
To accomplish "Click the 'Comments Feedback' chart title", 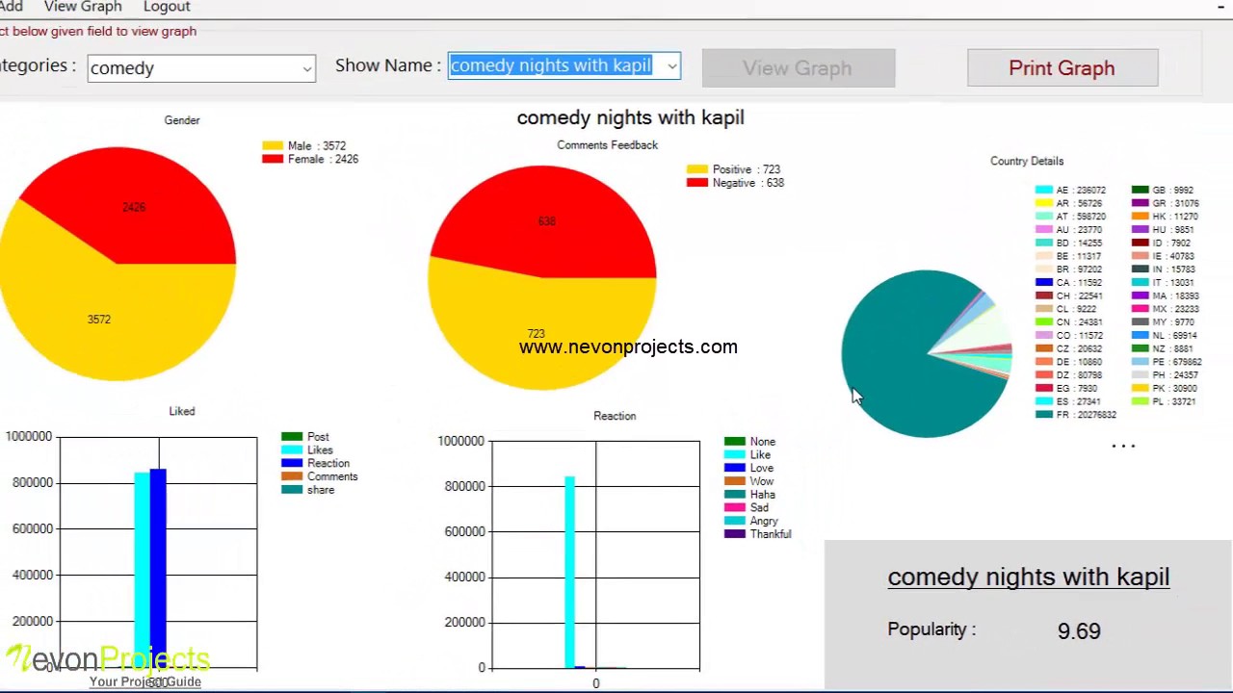I will coord(607,145).
